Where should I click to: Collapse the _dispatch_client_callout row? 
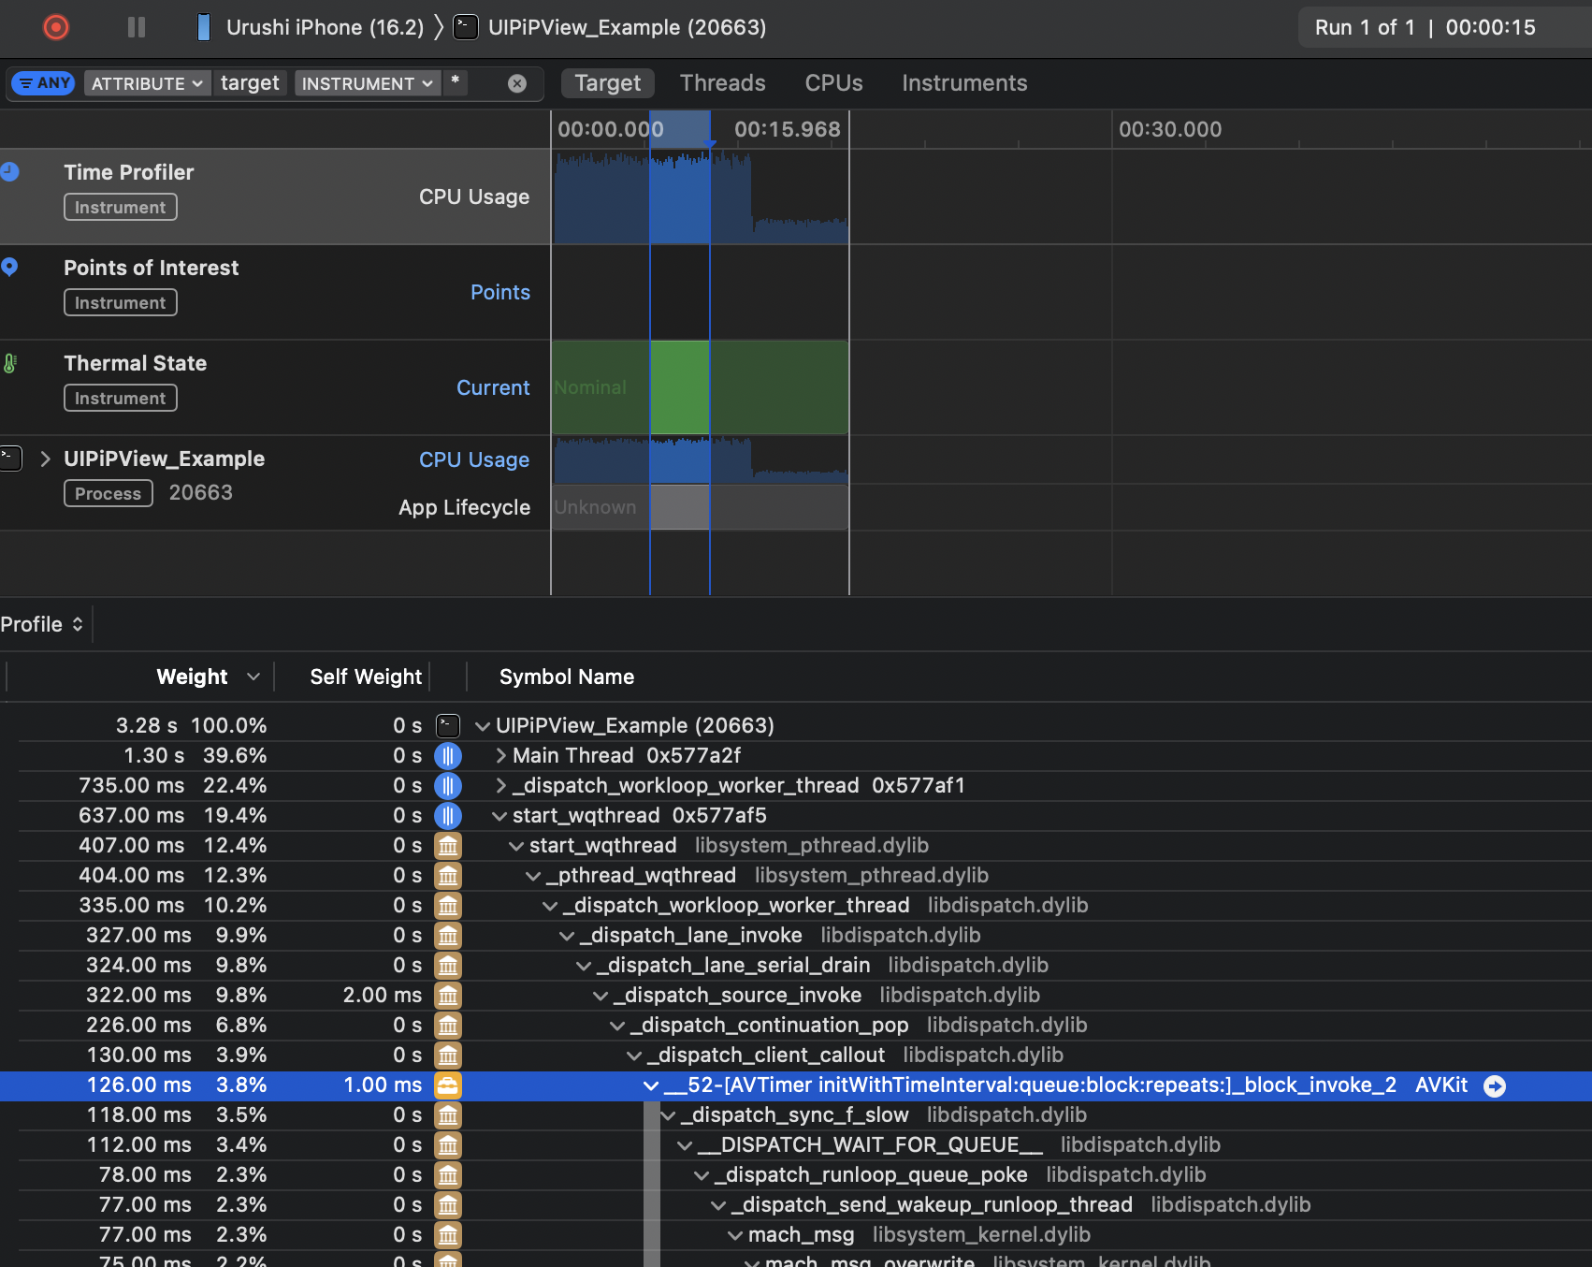click(x=635, y=1056)
